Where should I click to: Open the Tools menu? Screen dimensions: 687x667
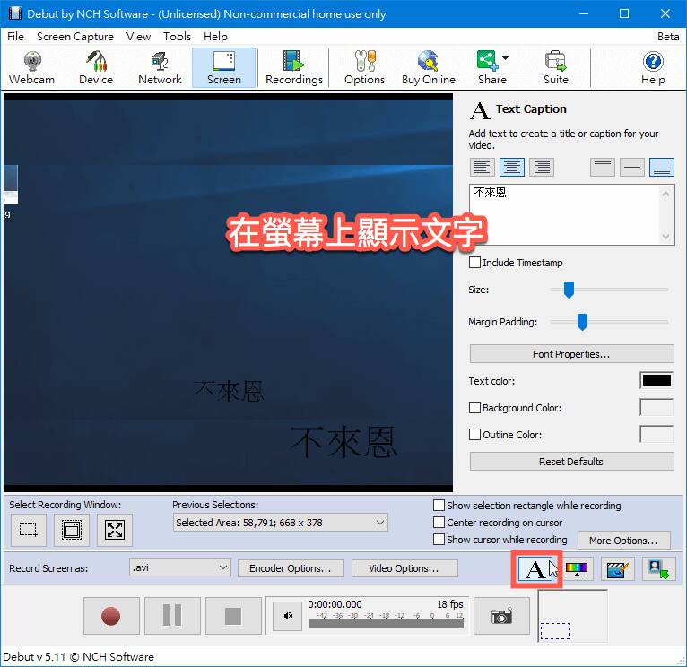pyautogui.click(x=177, y=37)
